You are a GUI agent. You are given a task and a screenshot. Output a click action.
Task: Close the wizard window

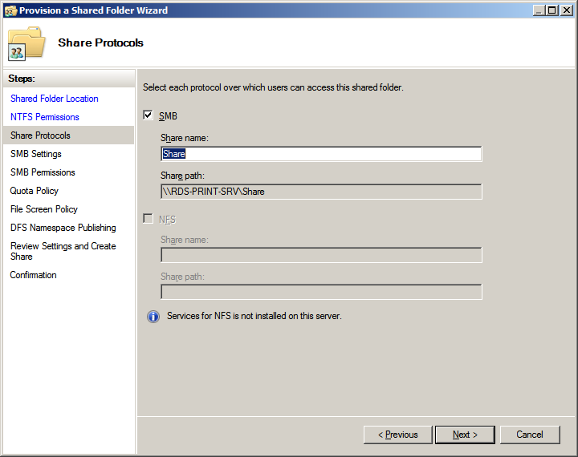point(566,10)
